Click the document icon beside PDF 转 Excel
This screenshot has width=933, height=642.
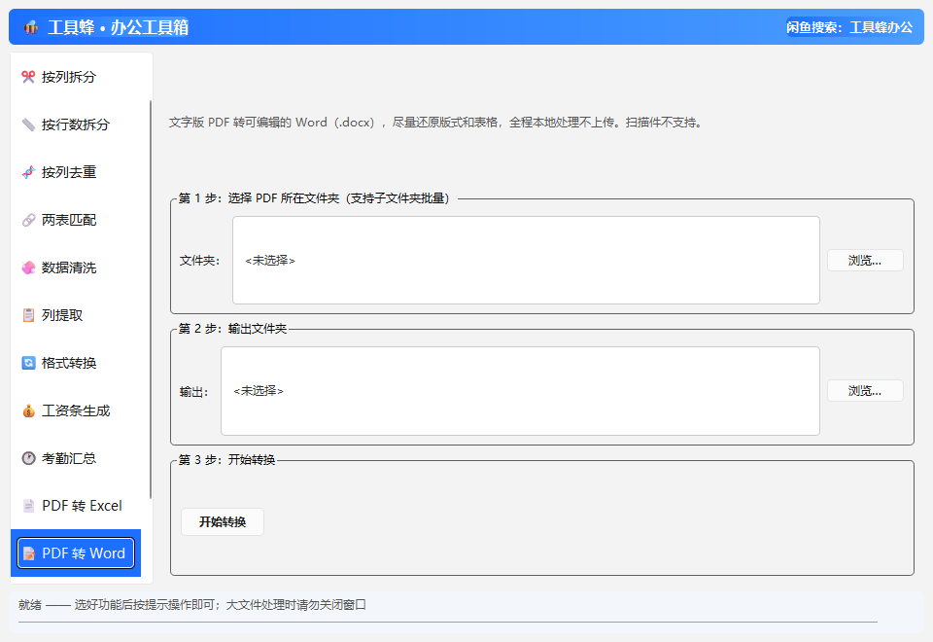(28, 506)
